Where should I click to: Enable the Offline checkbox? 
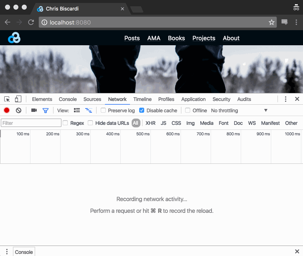(188, 110)
